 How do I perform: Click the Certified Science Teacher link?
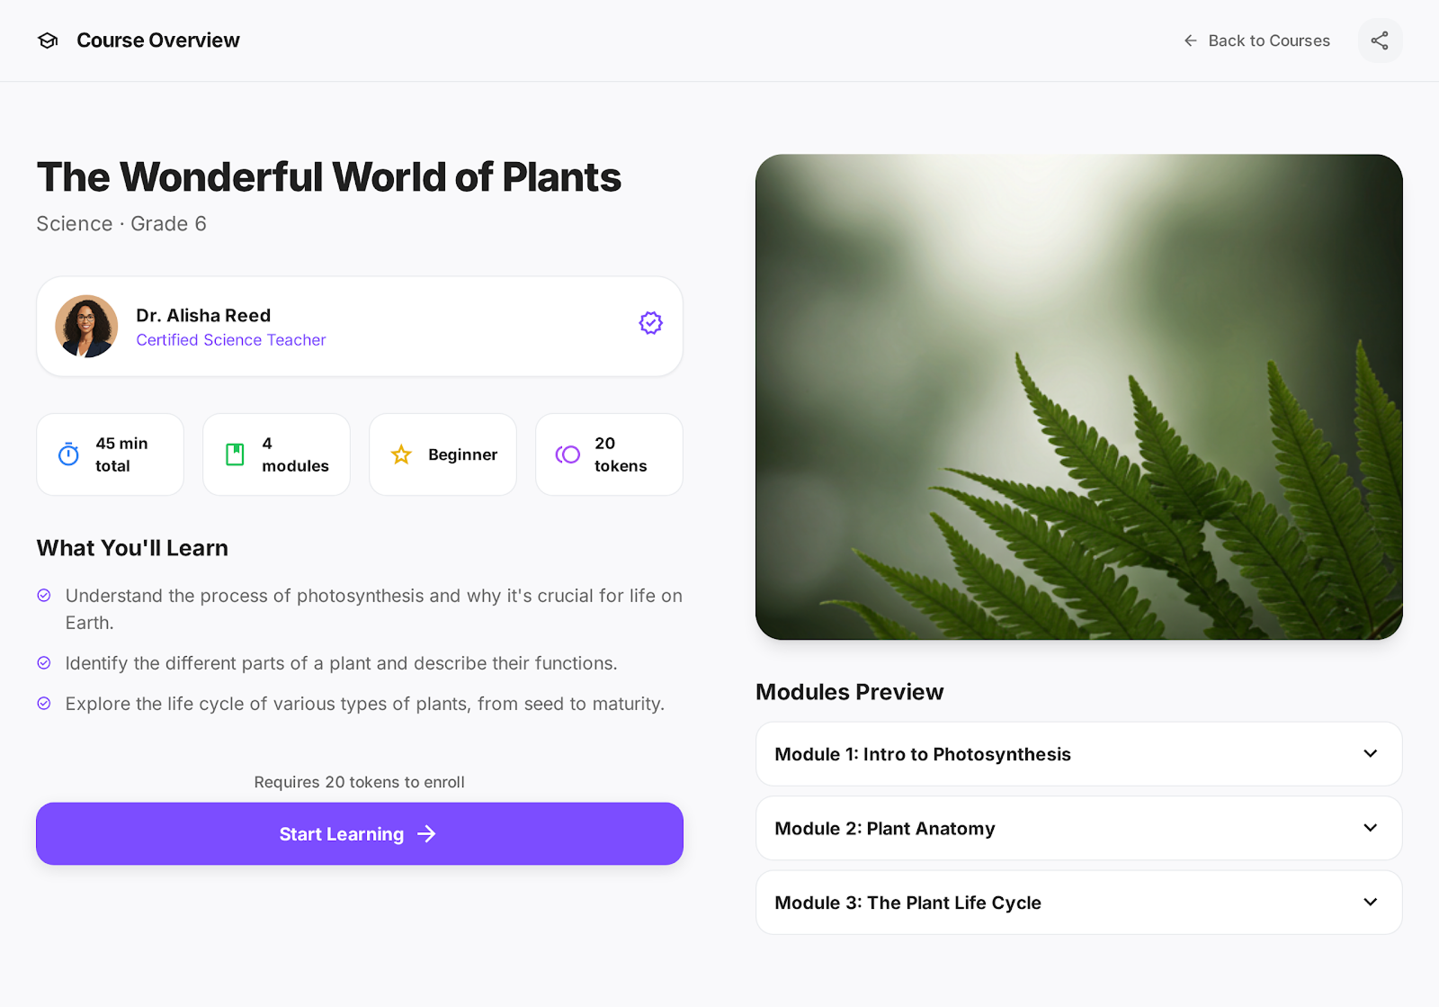point(231,340)
